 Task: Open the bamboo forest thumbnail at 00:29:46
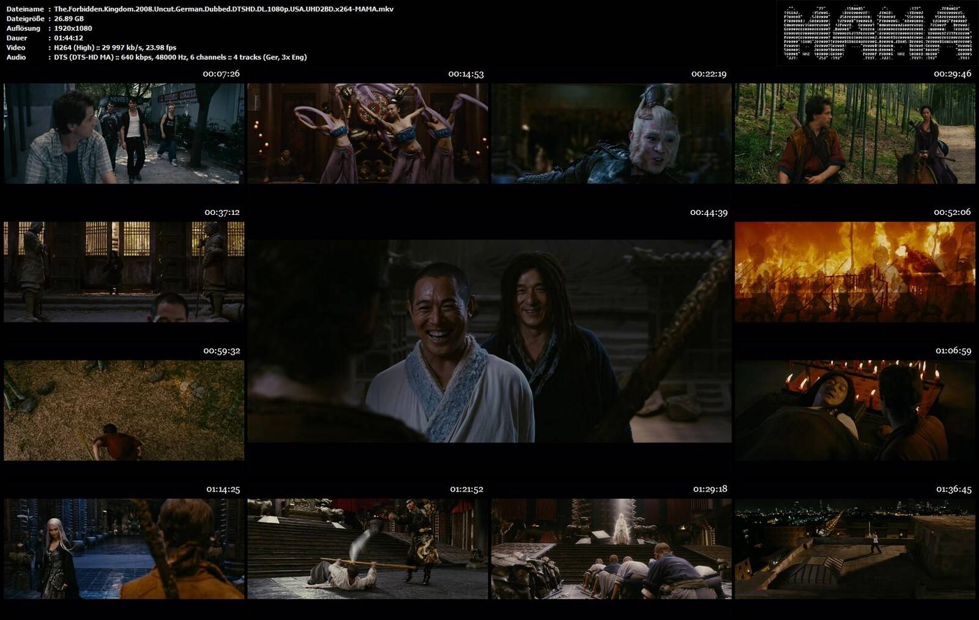click(x=855, y=133)
